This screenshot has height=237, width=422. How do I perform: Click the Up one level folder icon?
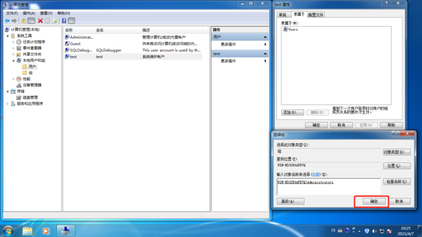coord(24,21)
